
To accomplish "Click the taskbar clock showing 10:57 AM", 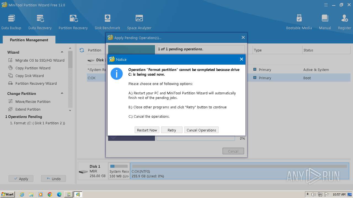I will (339, 194).
